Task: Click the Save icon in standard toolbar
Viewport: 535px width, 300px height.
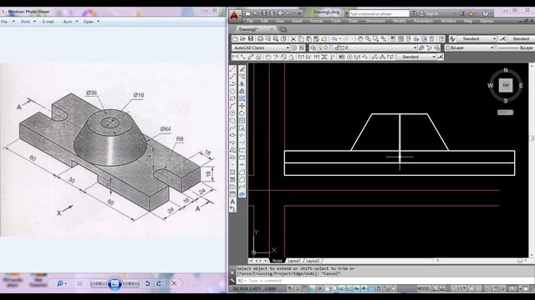Action: (251, 39)
